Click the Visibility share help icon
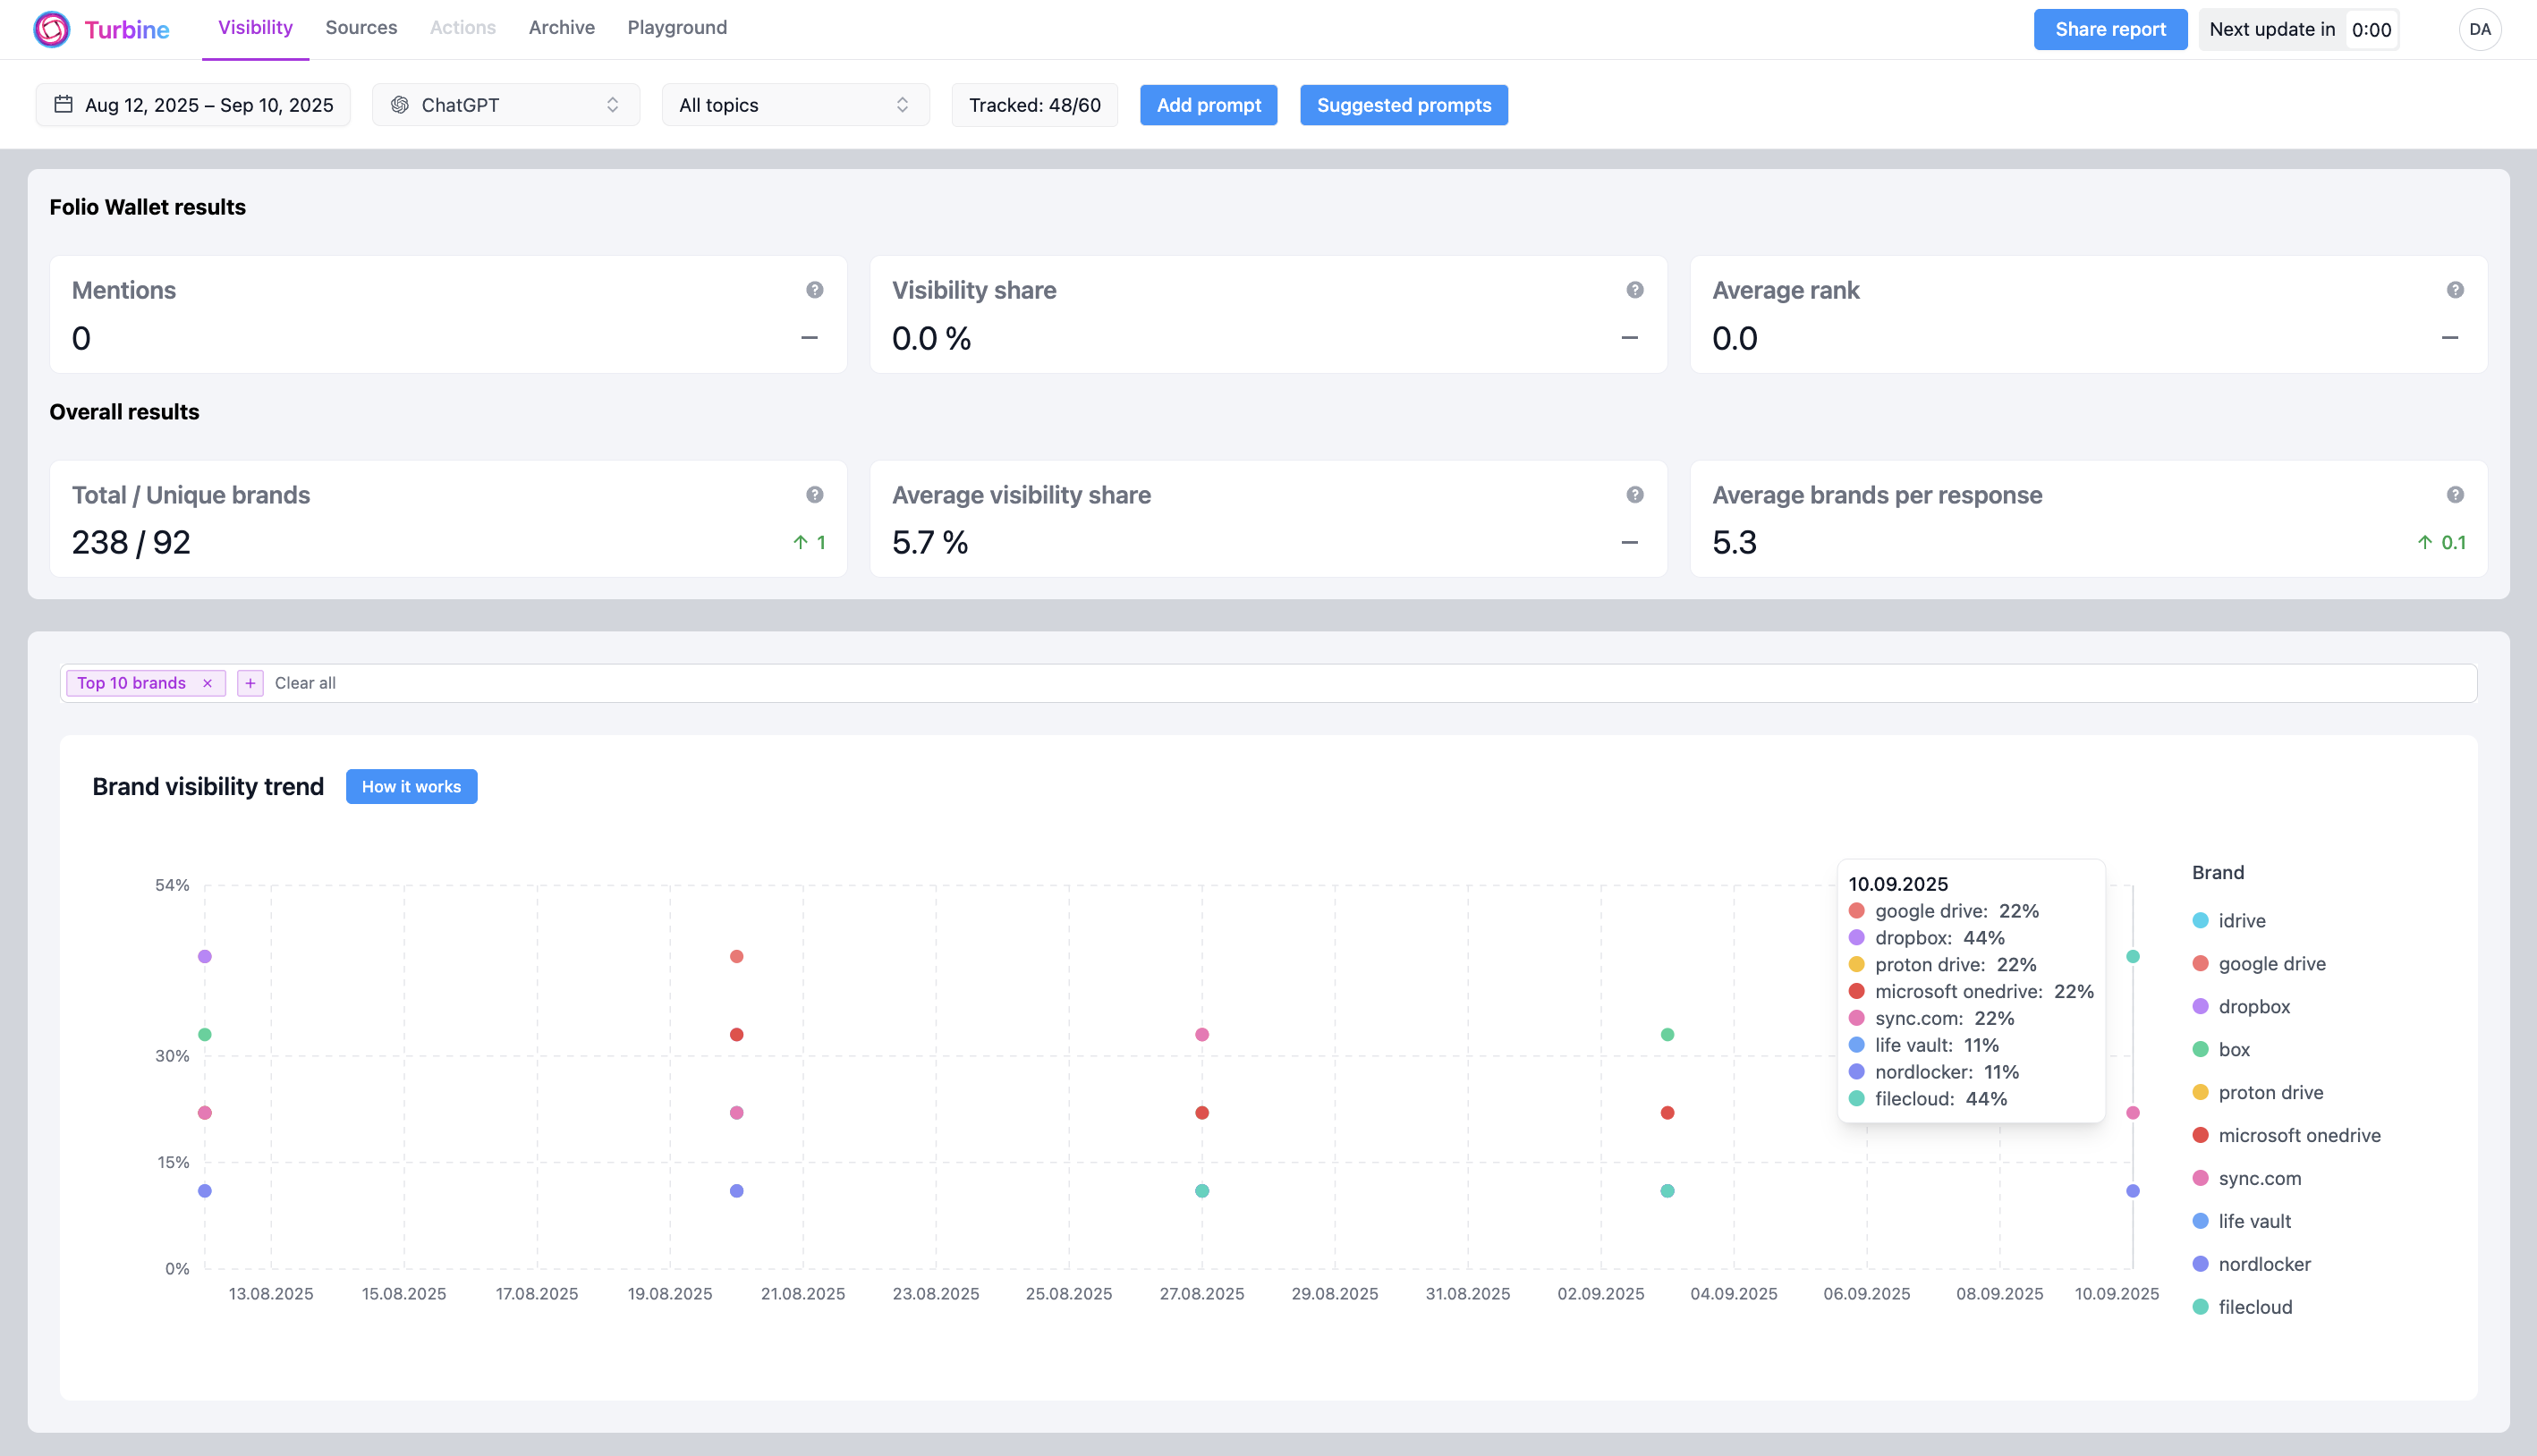 (x=1634, y=290)
